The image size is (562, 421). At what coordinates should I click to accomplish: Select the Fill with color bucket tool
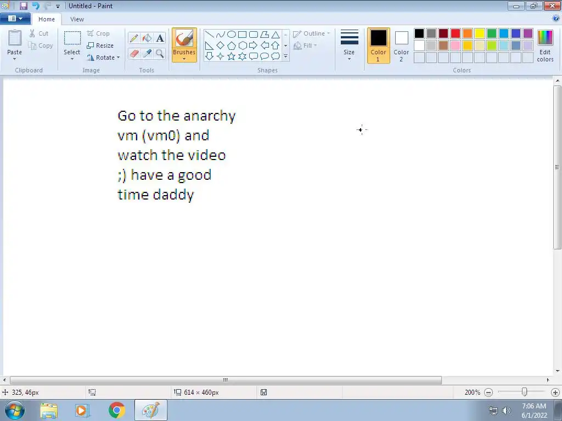[147, 38]
